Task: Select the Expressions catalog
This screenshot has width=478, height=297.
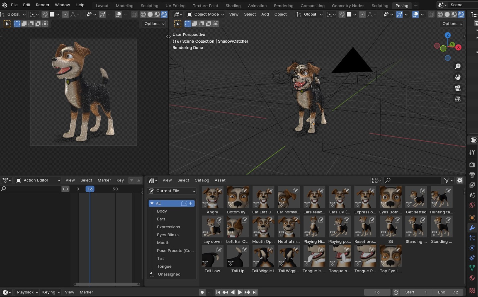Action: (168, 227)
